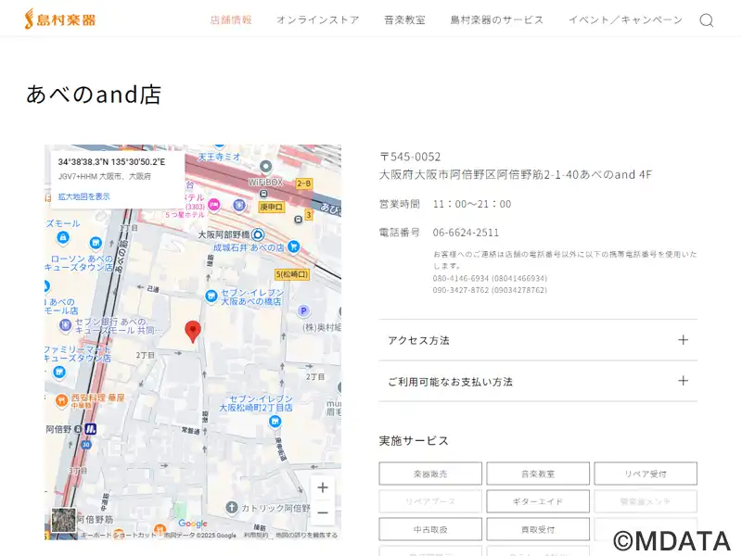The height and width of the screenshot is (556, 742).
Task: Open the イベント/キャンペーン menu
Action: [x=625, y=19]
